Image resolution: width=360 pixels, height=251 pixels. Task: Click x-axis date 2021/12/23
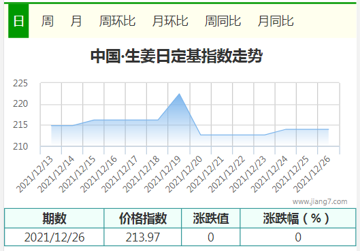(248, 174)
